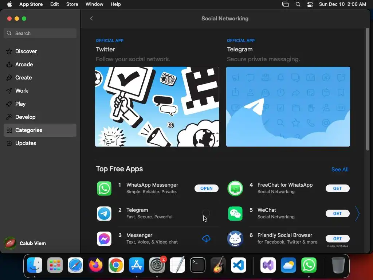The width and height of the screenshot is (373, 280).
Task: Click the Telegram app icon in Top Free Apps
Action: (104, 214)
